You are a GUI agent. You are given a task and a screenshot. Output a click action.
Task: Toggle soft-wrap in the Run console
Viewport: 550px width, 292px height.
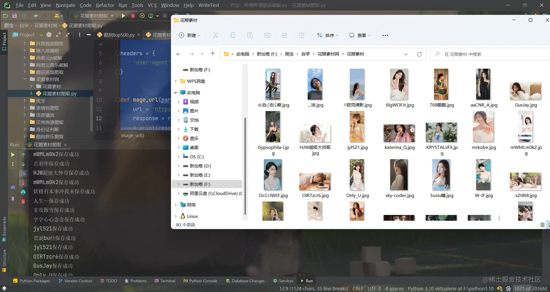[x=23, y=173]
